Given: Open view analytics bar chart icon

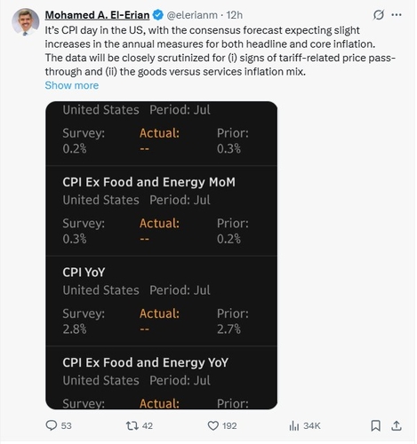Looking at the screenshot, I should pos(293,426).
